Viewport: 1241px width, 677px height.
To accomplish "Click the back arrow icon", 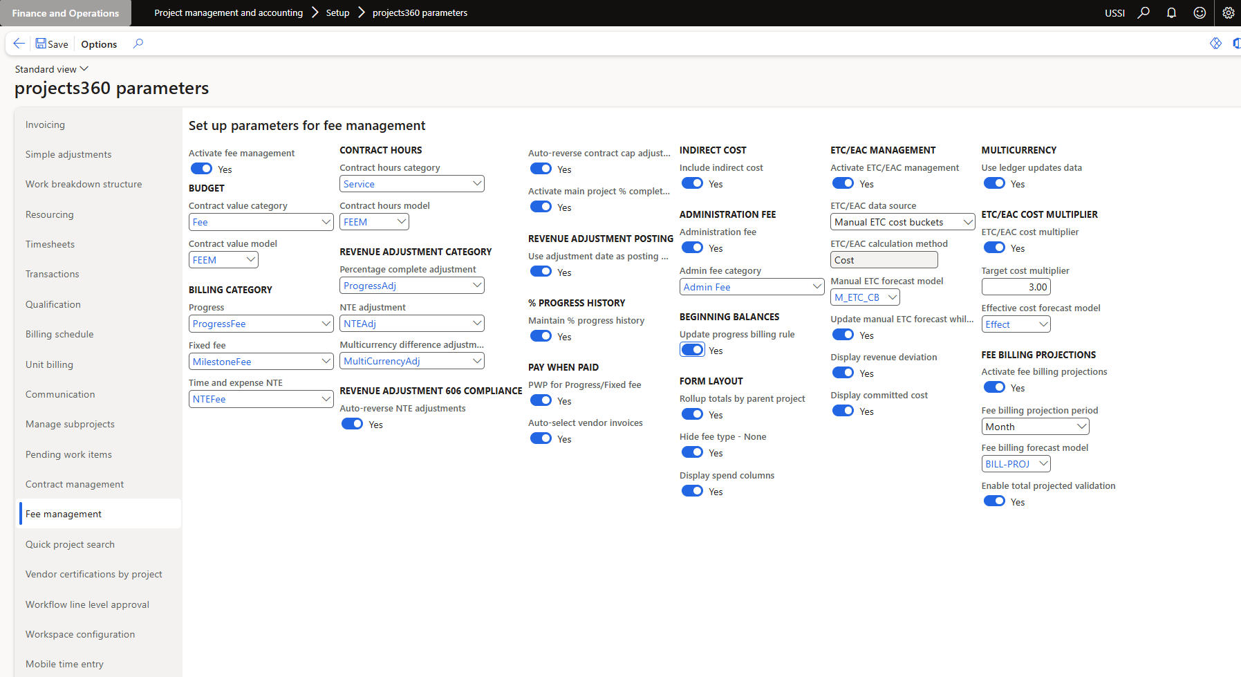I will [x=19, y=44].
